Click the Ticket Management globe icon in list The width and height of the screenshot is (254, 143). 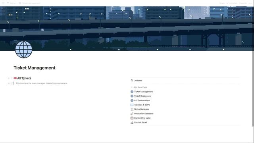(132, 92)
